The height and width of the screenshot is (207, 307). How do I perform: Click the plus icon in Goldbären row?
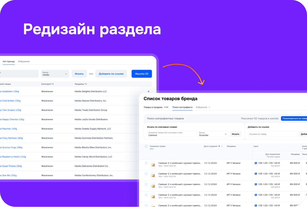[x=149, y=91]
